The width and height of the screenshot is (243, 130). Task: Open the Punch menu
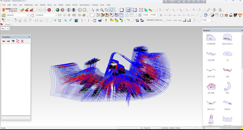tap(75, 5)
